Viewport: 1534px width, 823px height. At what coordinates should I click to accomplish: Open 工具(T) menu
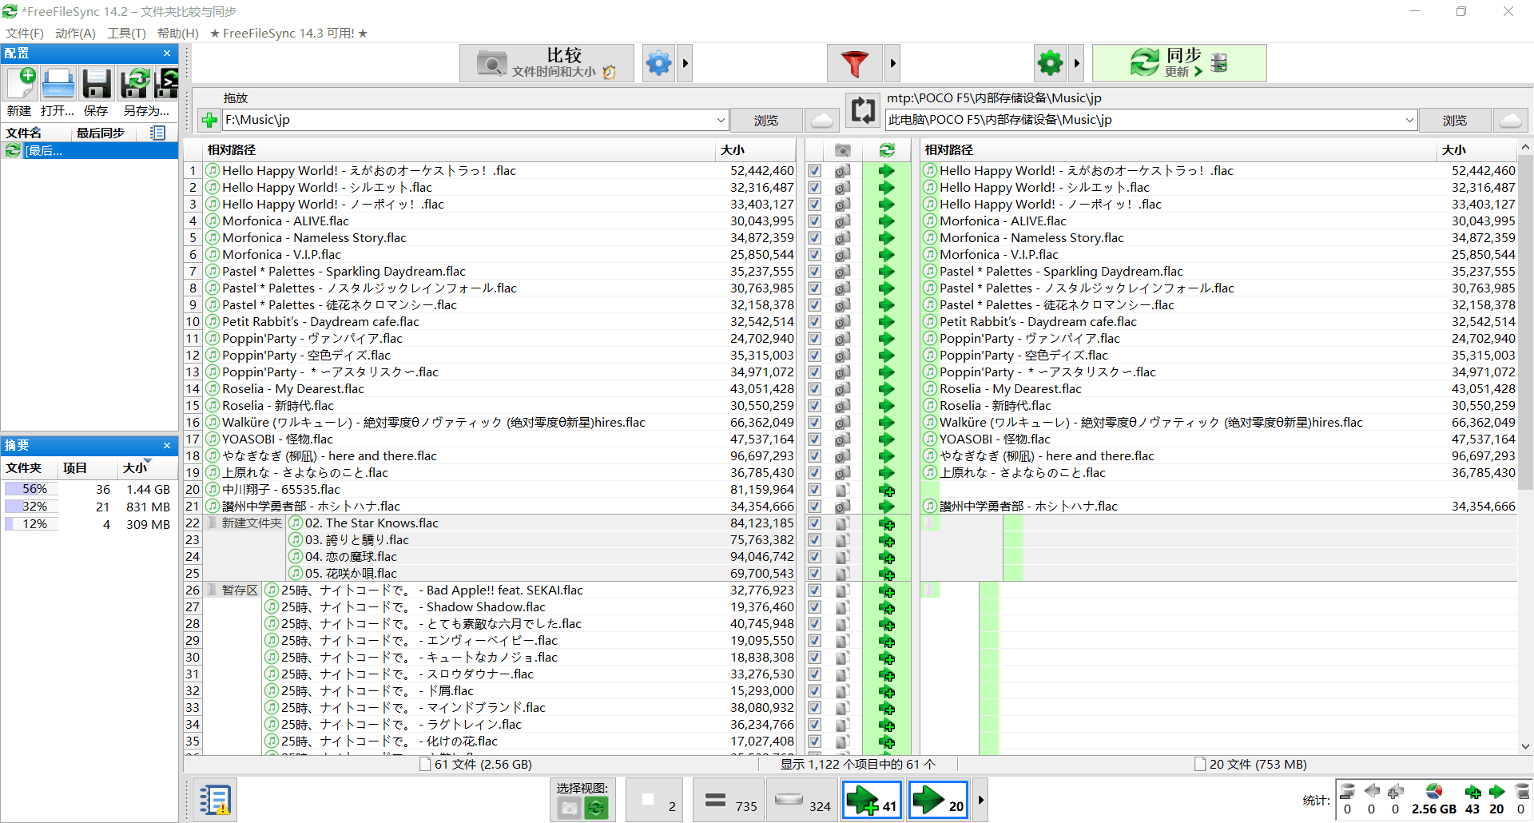pyautogui.click(x=126, y=33)
